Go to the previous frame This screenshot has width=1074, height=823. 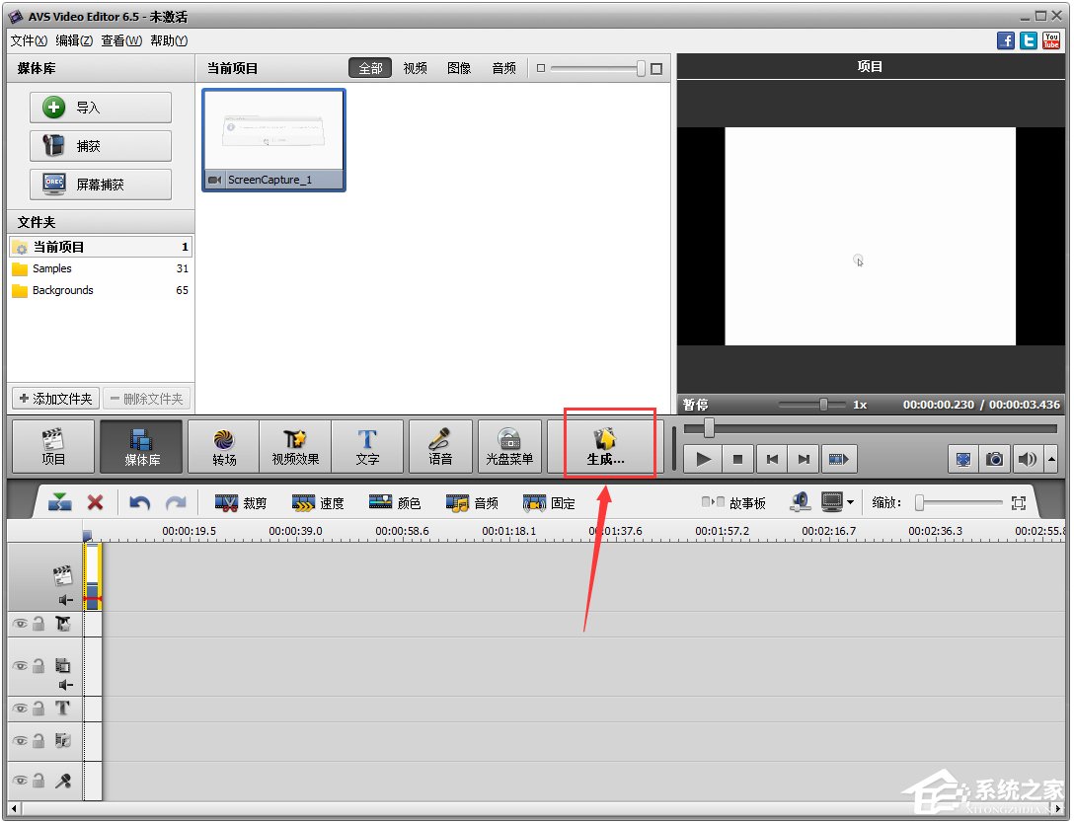(x=772, y=459)
